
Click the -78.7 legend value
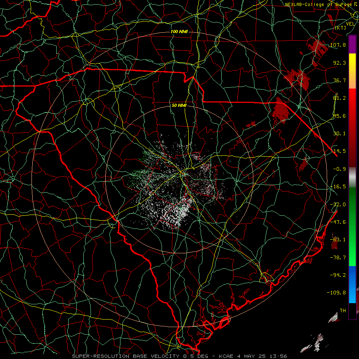coord(338,257)
